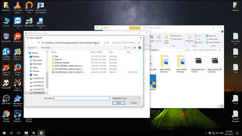Screen dimensions: 242x136
Task: Open the Easy access menu in Explorer ribbon
Action: [x=177, y=39]
